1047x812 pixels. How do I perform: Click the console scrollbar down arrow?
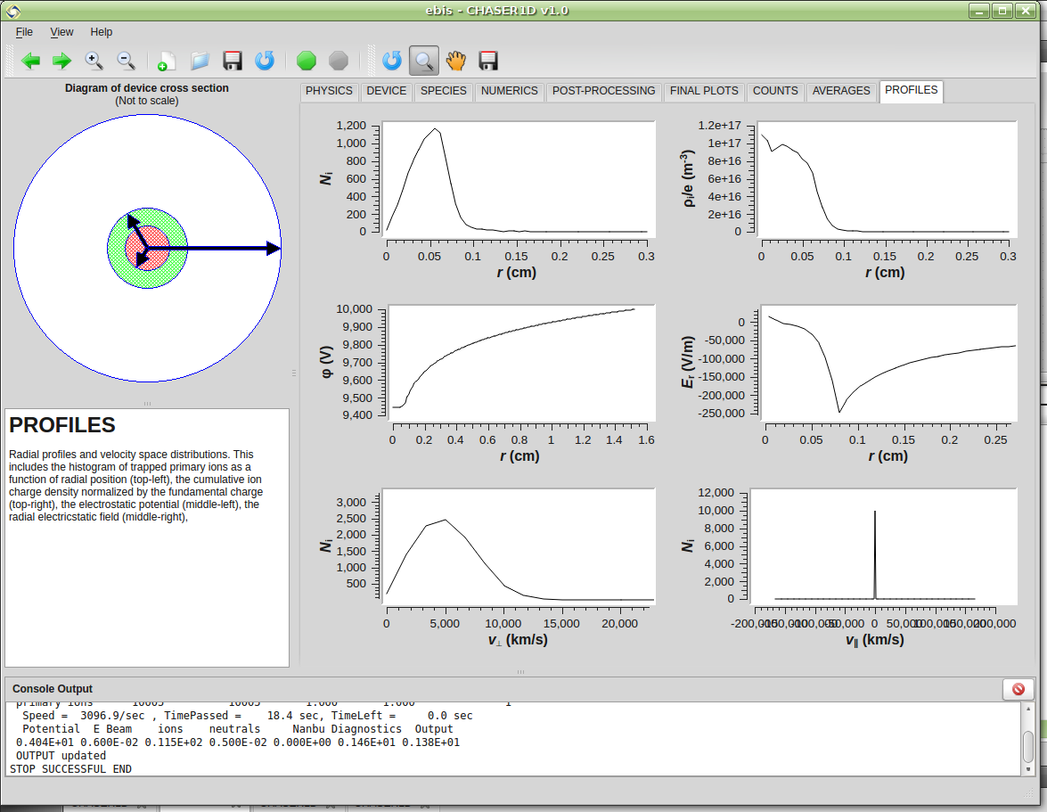(1028, 769)
